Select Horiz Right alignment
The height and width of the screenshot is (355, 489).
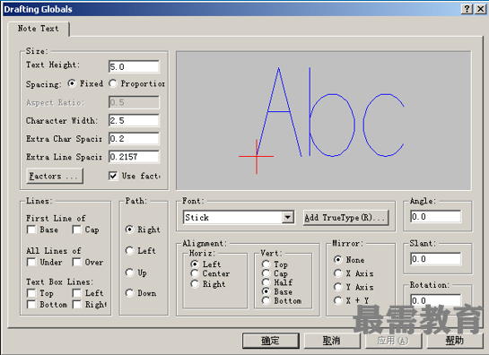click(x=195, y=284)
